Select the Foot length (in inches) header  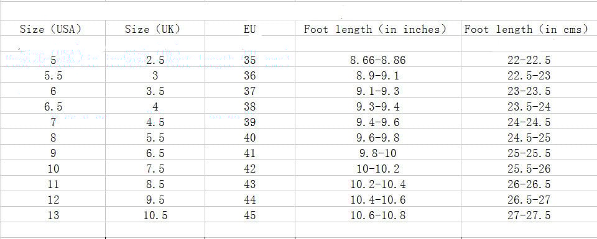coord(377,29)
